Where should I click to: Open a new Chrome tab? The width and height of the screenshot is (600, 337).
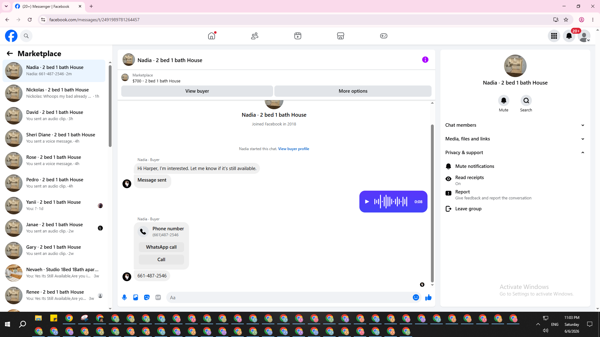[91, 6]
